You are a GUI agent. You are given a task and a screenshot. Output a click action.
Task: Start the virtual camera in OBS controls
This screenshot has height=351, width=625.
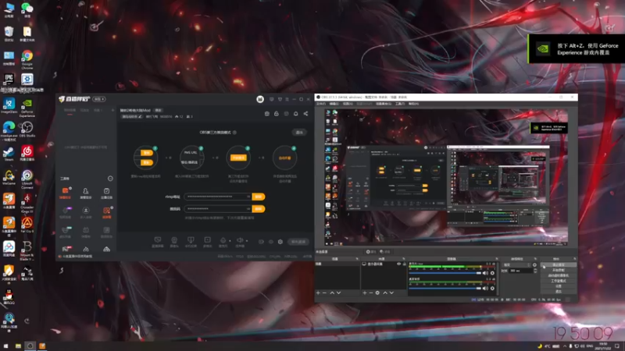pyautogui.click(x=558, y=275)
